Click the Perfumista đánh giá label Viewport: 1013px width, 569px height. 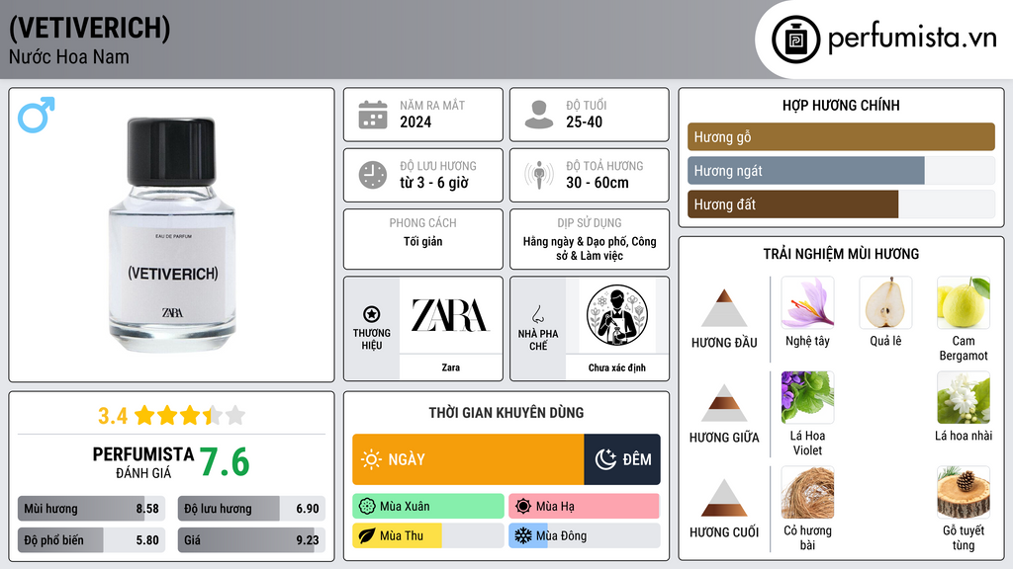pos(143,462)
